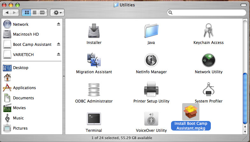
Task: Open Migration Assistant icon
Action: (x=94, y=60)
